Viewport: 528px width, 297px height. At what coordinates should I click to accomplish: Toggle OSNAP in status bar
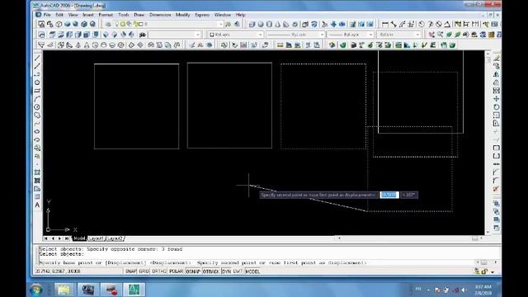[193, 271]
